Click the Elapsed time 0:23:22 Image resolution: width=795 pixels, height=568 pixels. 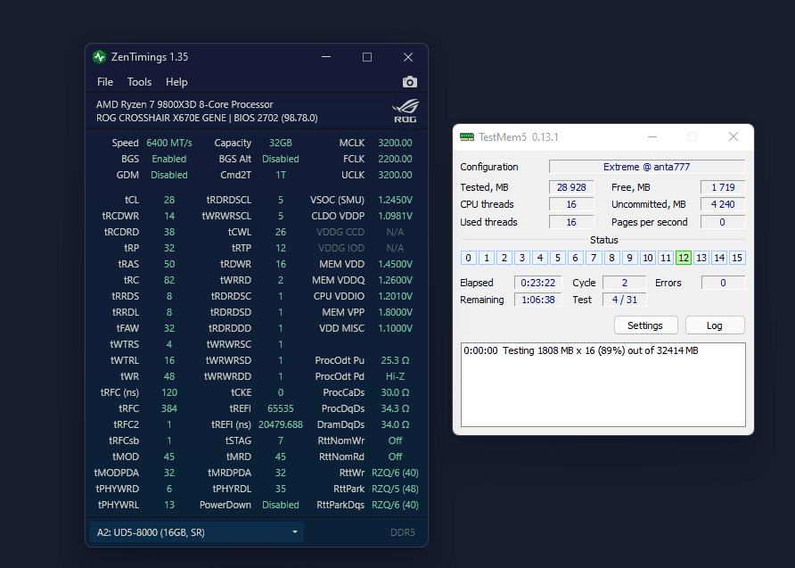pos(538,283)
